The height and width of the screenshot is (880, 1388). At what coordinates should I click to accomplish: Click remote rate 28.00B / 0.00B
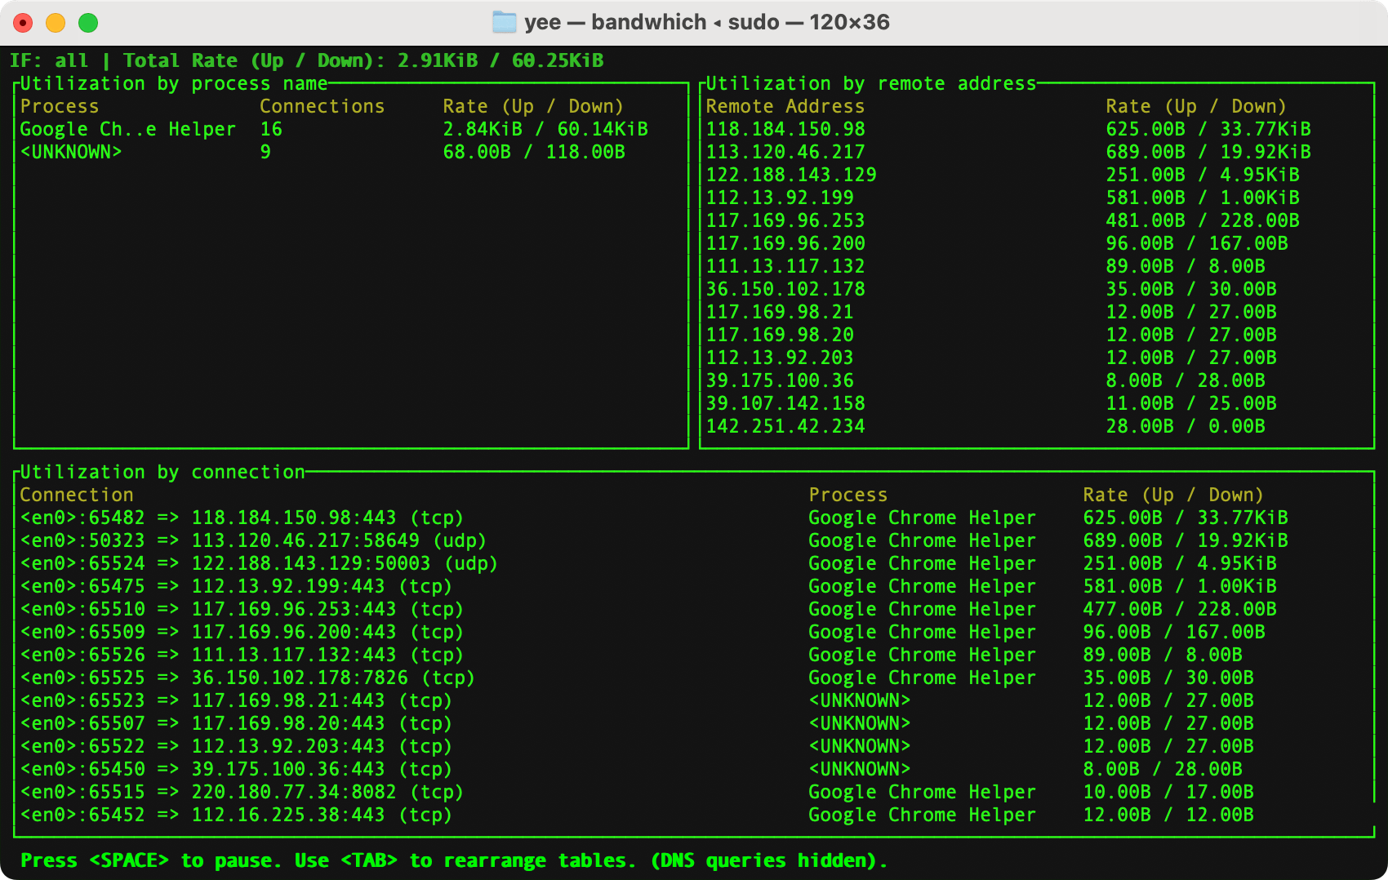(1186, 426)
